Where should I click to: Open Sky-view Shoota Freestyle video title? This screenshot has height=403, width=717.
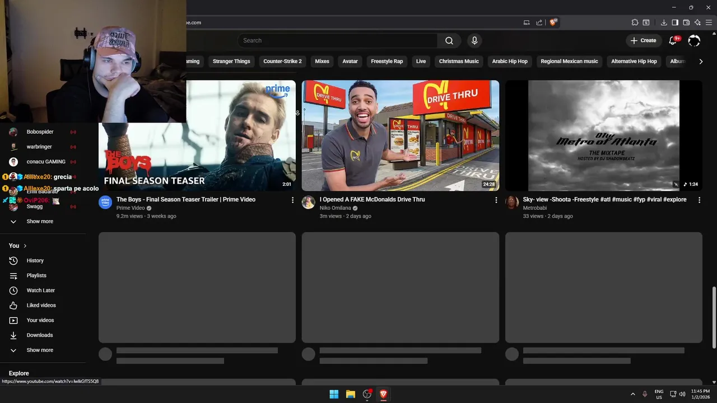pos(604,199)
